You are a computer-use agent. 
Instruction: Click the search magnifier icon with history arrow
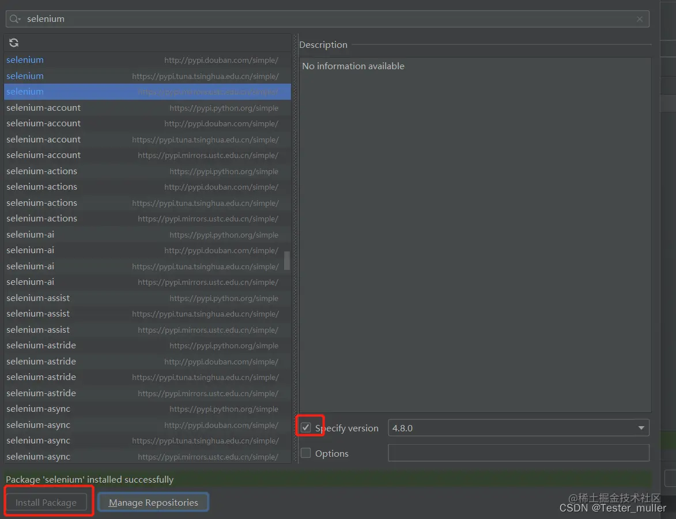(15, 19)
